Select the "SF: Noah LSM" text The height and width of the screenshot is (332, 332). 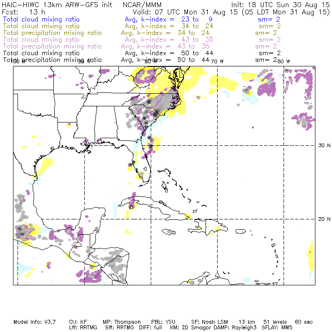(x=210, y=322)
